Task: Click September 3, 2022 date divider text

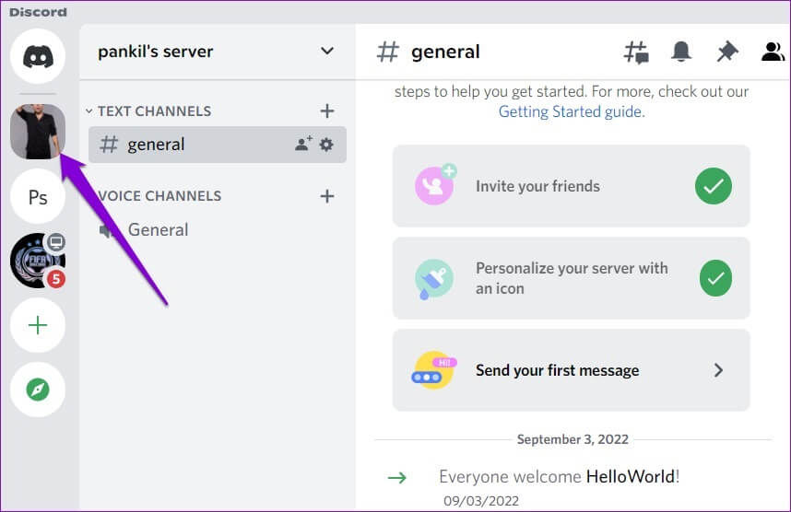Action: [x=573, y=439]
